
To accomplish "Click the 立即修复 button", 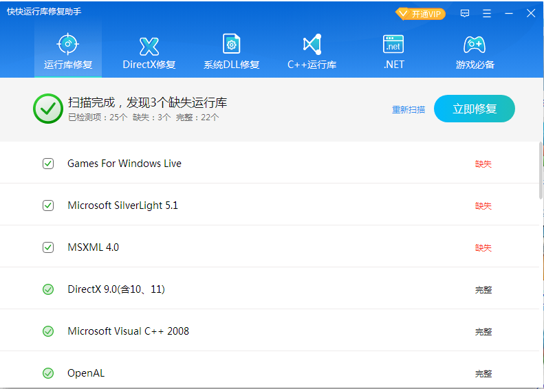I will coord(475,109).
